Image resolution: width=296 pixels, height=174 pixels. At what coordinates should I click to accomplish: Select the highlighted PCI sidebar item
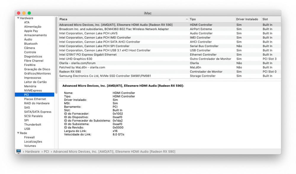click(35, 95)
